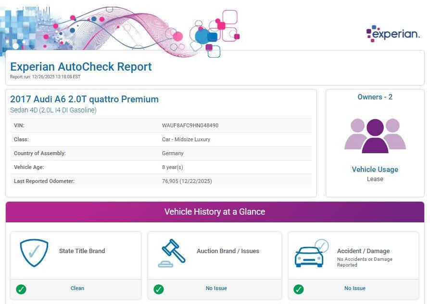
Task: Click the 2017 Audi A6 vehicle heading
Action: tap(84, 99)
